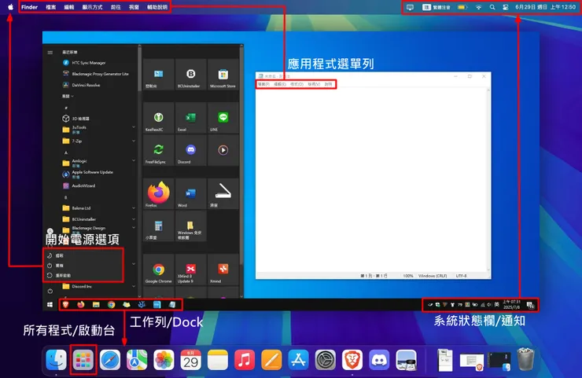Launch the FreeFileSync tile
Viewport: 582px width, 378px height.
click(159, 150)
